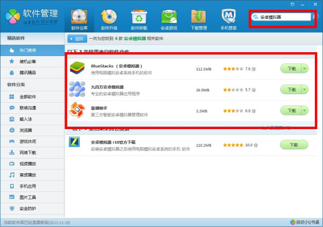
Task: Open 靠谱助手 title link
Action: tap(99, 108)
